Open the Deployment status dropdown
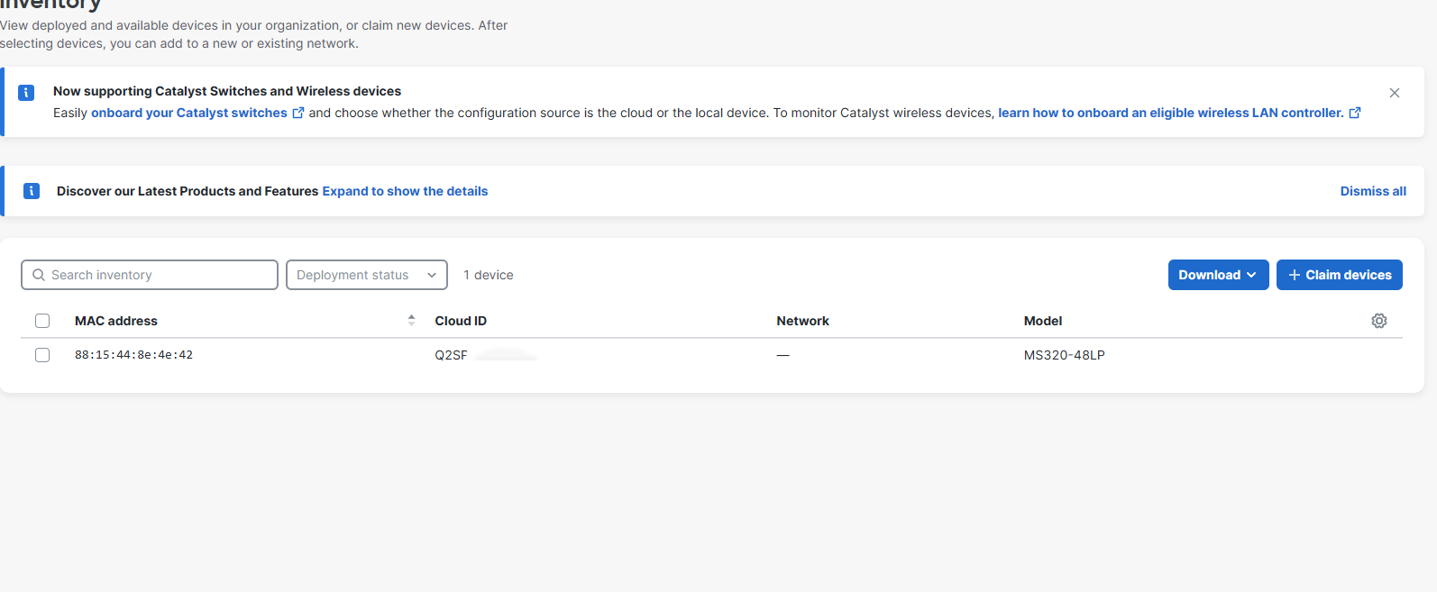 point(366,275)
